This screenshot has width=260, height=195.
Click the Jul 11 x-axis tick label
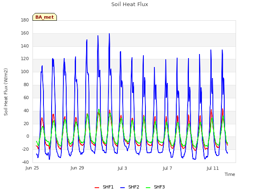[212, 168]
